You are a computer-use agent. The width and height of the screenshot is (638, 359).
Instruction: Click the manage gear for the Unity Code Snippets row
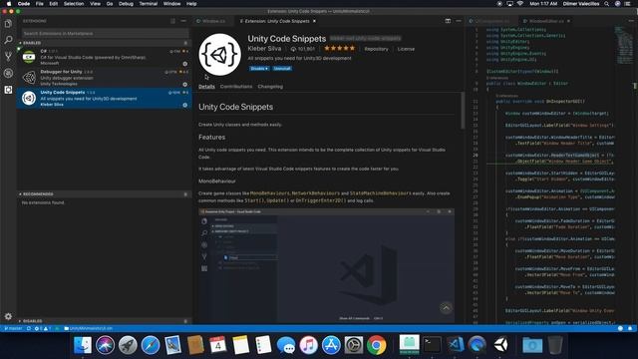(185, 105)
